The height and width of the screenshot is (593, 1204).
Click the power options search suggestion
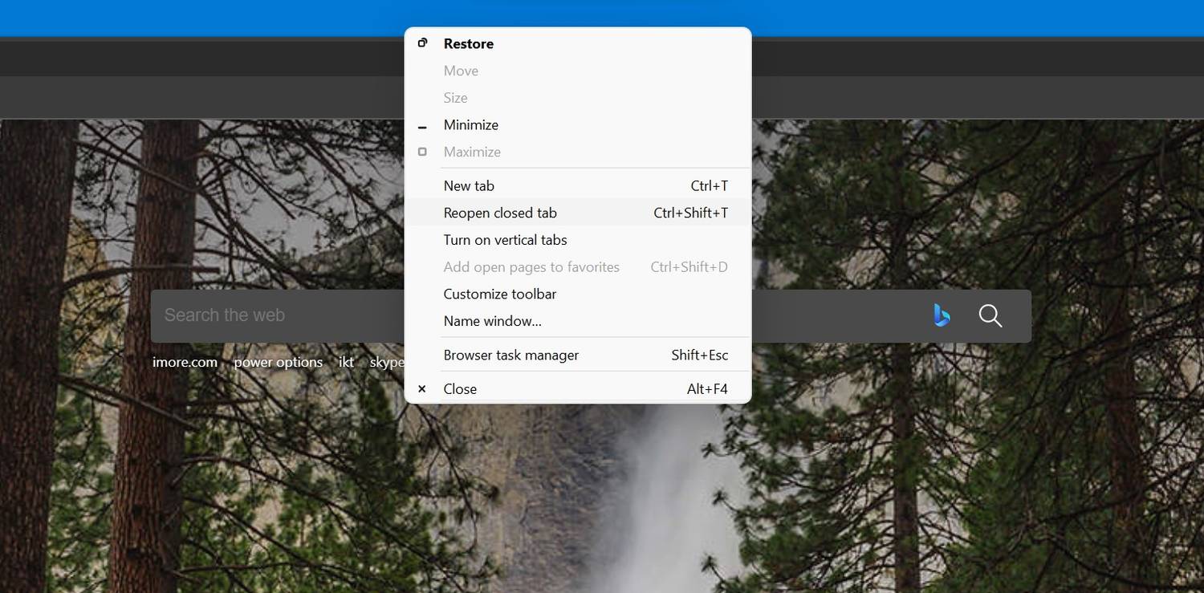pos(278,362)
